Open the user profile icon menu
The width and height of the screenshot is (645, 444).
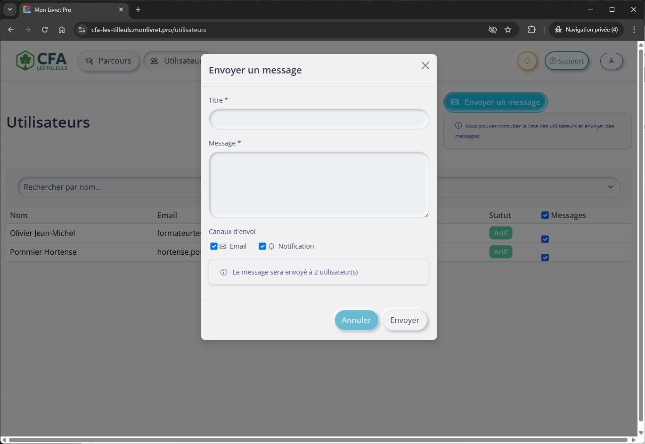(611, 61)
